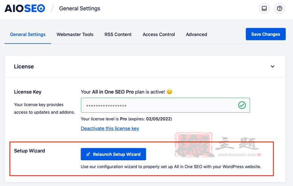Click the Save Changes button

pos(265,34)
